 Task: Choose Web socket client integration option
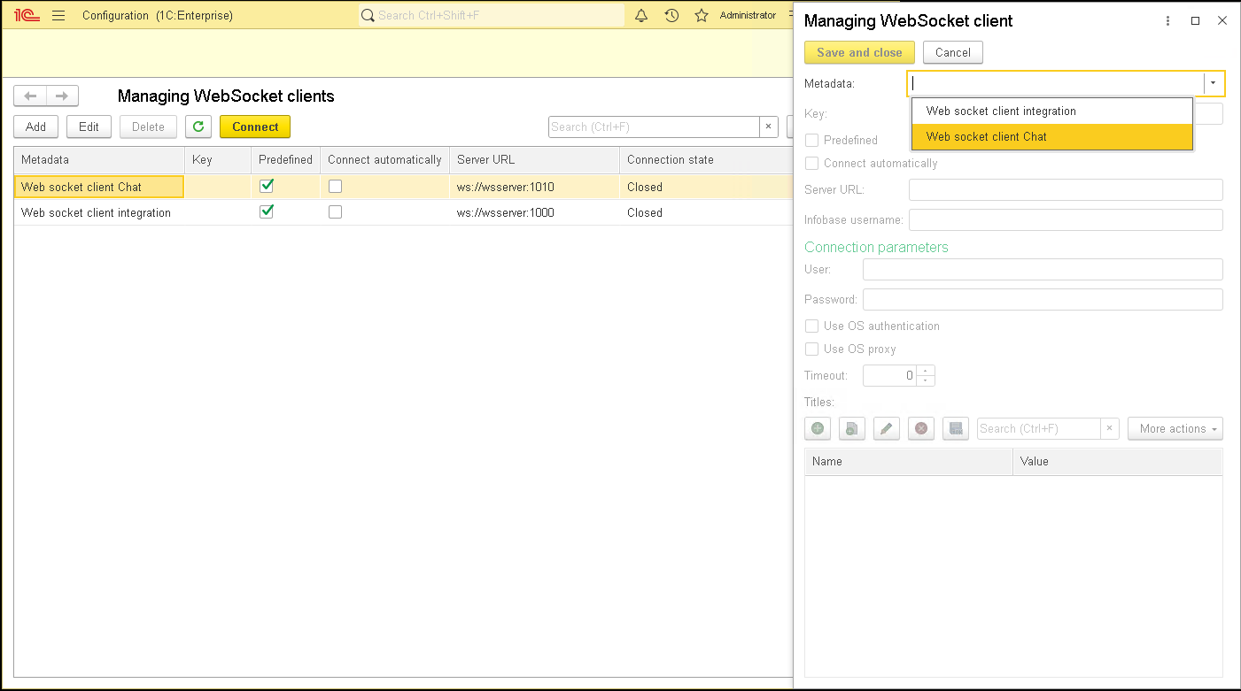[1052, 111]
